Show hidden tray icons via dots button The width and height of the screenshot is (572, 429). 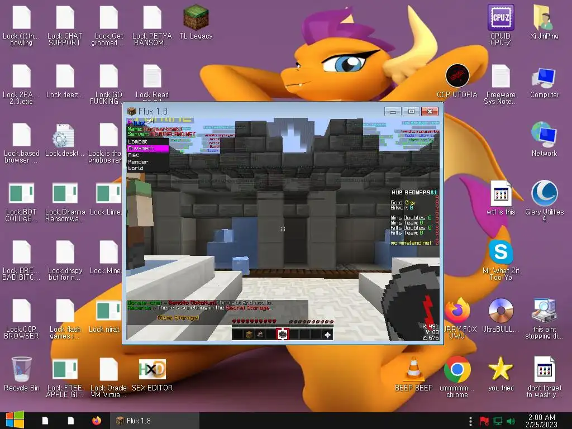(x=470, y=421)
